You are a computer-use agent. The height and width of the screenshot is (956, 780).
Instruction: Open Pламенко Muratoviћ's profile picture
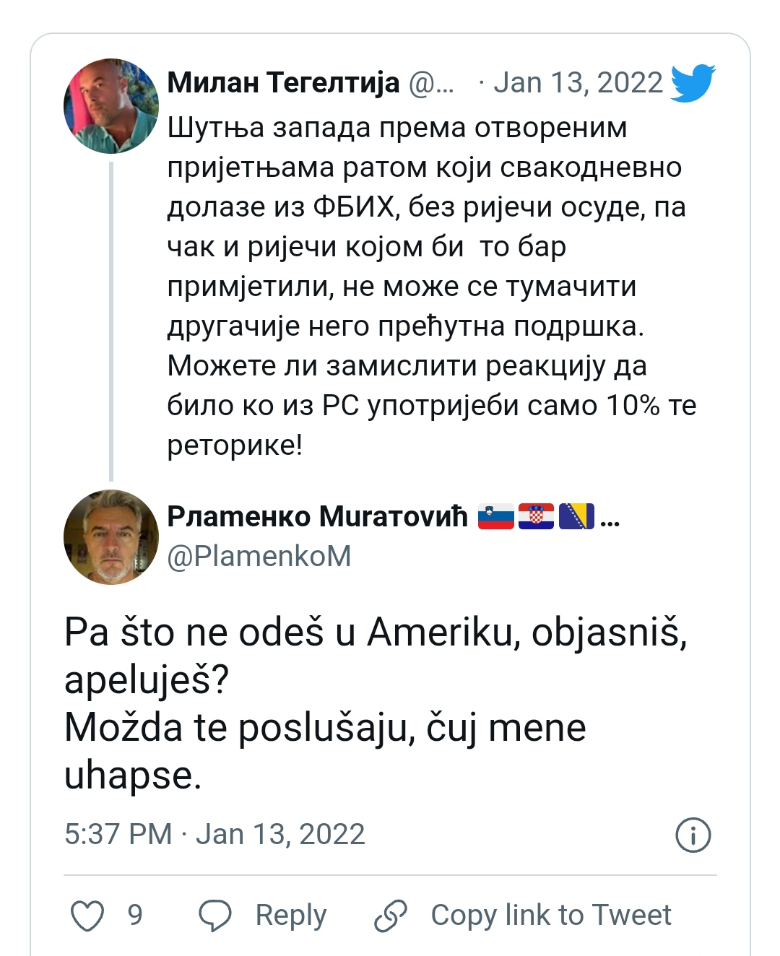click(x=111, y=536)
